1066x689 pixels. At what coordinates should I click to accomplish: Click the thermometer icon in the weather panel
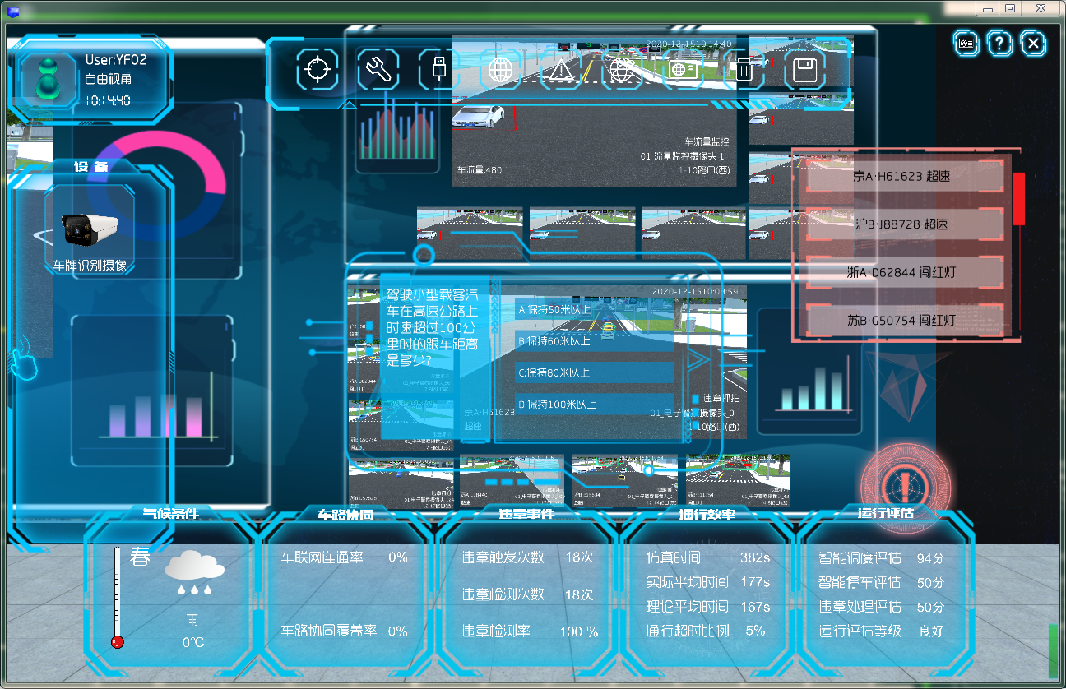click(x=118, y=598)
